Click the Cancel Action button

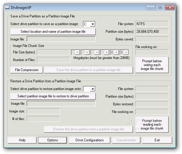pyautogui.click(x=126, y=140)
